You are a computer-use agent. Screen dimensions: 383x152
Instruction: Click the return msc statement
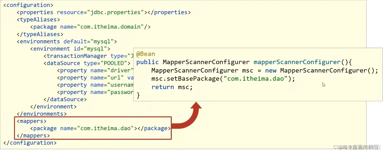click(172, 87)
